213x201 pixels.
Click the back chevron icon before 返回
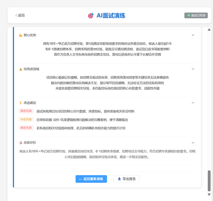coord(16,15)
